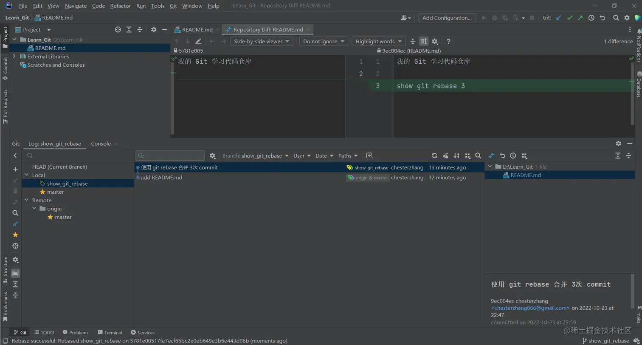Viewport: 642px width, 345px height.
Task: Click the question mark help icon in diff toolbar
Action: [448, 41]
